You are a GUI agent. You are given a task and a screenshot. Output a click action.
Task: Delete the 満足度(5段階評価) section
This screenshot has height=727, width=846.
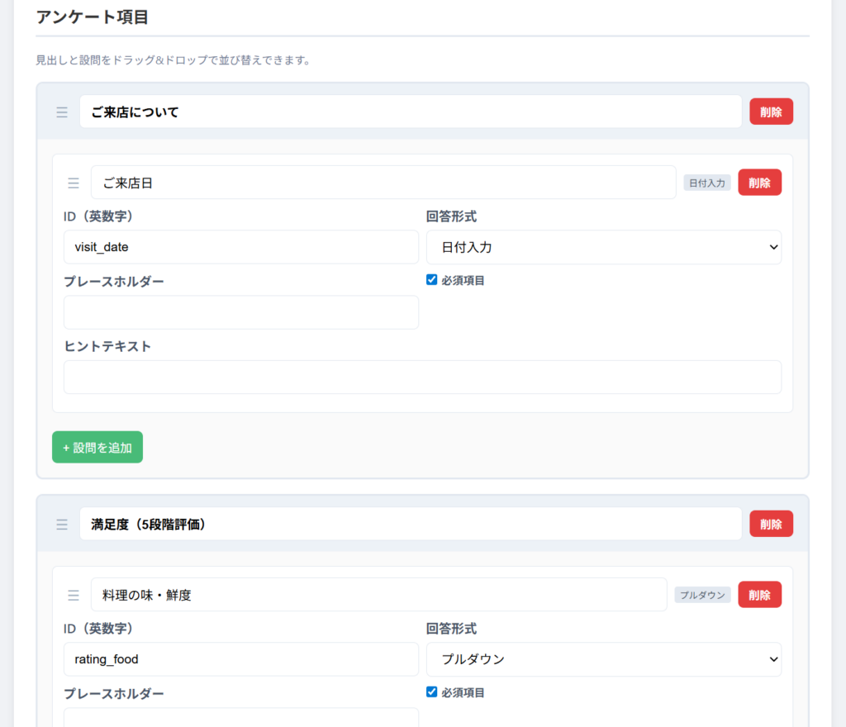coord(771,524)
